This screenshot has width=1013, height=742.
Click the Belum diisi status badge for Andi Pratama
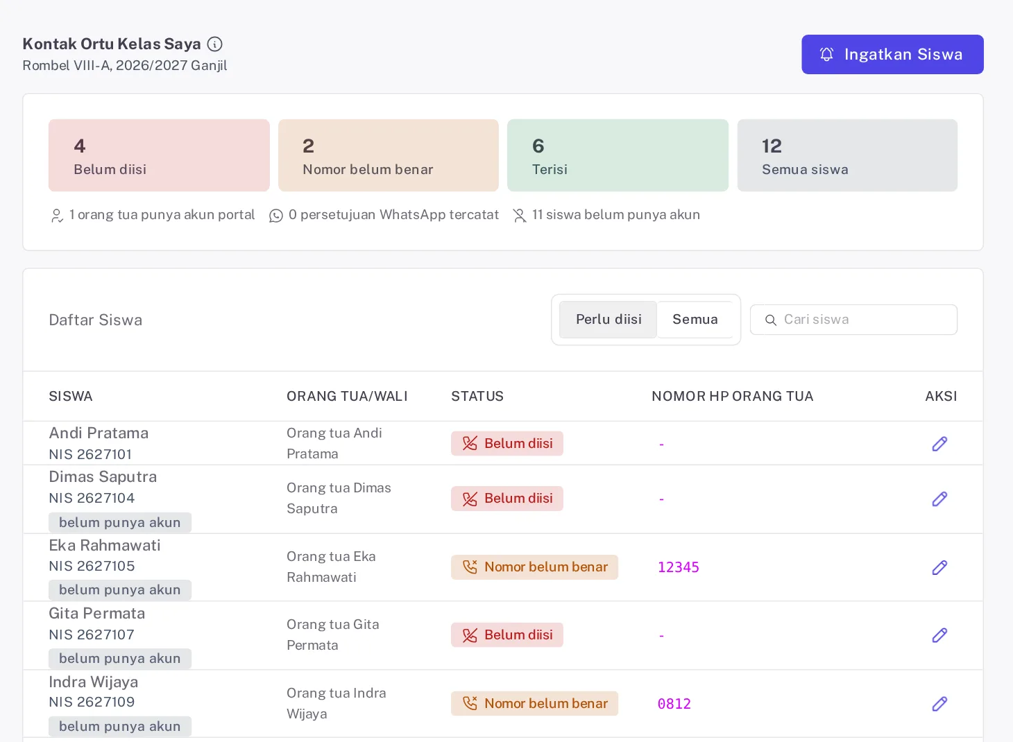507,444
